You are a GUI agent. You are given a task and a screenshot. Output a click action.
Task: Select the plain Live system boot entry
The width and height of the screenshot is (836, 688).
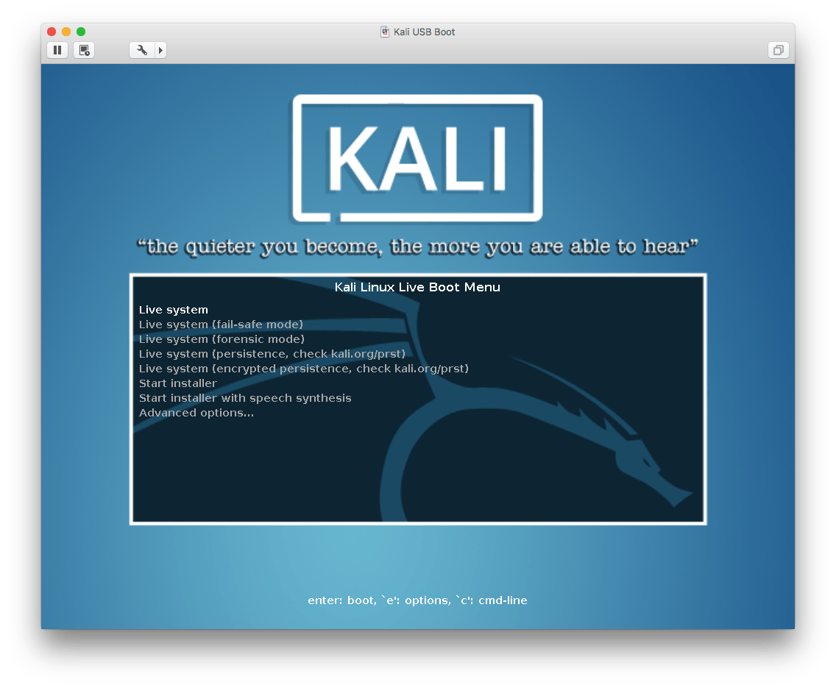[x=174, y=310]
